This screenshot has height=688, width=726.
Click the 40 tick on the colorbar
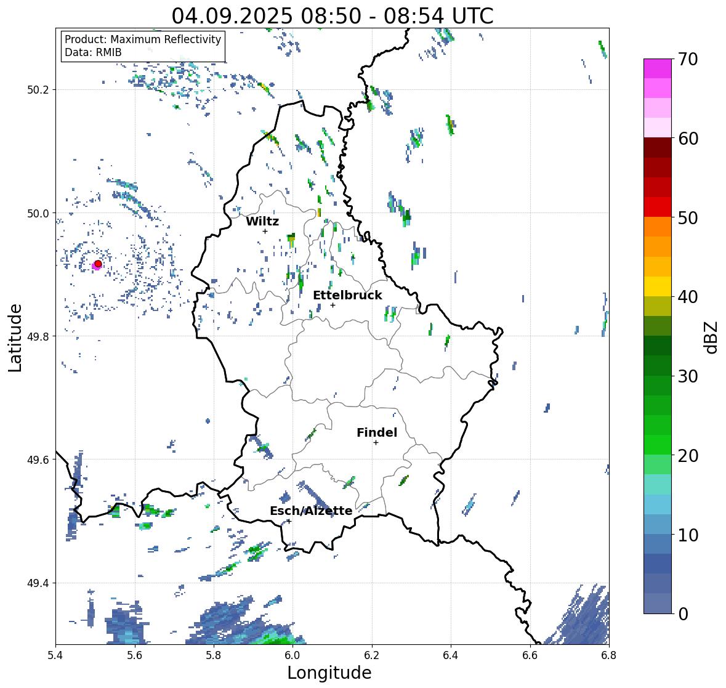(x=688, y=297)
